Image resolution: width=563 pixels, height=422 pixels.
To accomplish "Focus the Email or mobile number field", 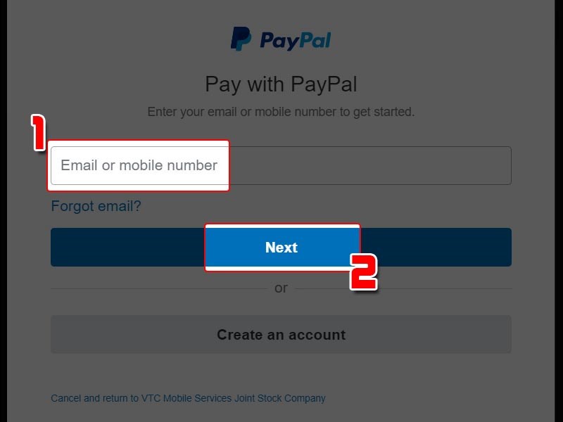I will [x=281, y=165].
